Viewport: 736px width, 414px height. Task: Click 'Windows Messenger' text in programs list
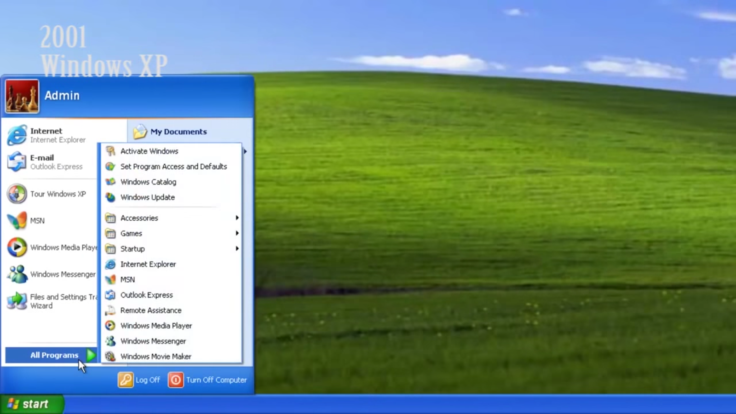click(153, 341)
